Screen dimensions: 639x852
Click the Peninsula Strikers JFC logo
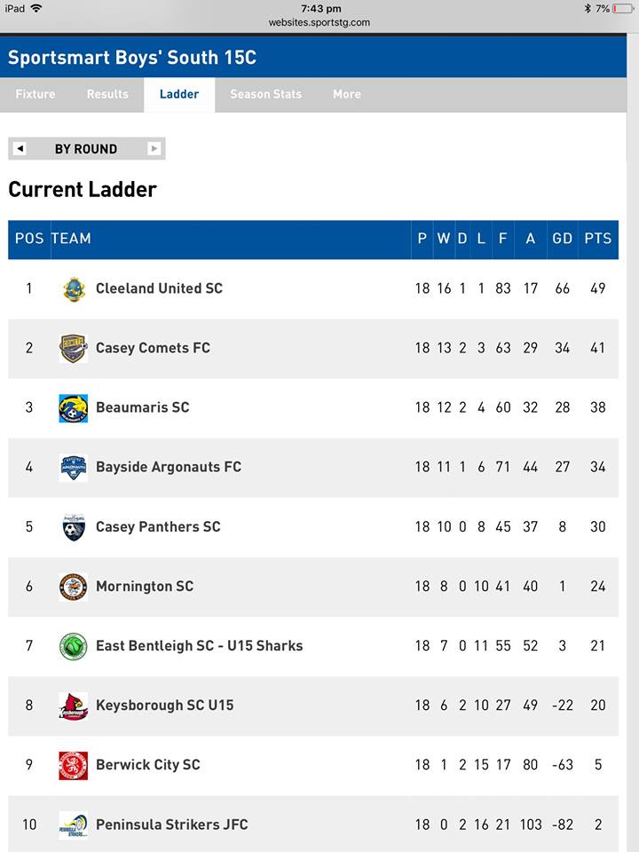tap(74, 824)
